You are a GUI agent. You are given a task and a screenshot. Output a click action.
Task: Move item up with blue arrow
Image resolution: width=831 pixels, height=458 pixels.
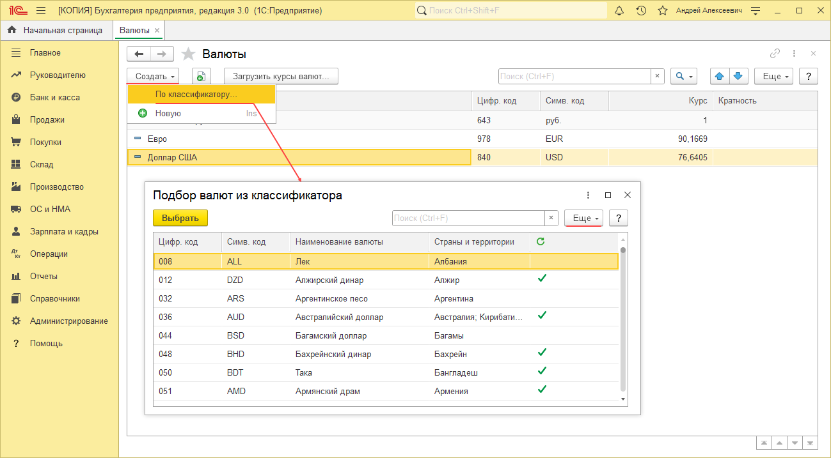click(720, 76)
